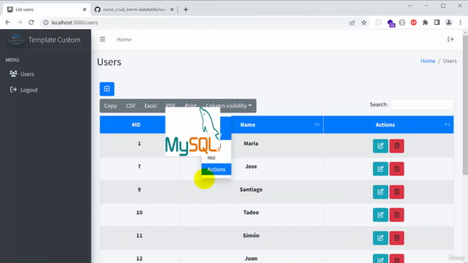Edit the user Simón
This screenshot has height=263, width=468.
[380, 237]
